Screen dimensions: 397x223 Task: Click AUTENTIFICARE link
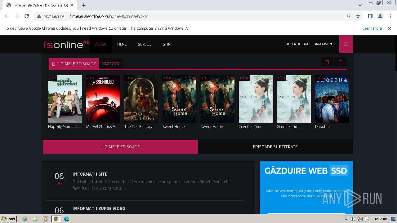(x=297, y=44)
